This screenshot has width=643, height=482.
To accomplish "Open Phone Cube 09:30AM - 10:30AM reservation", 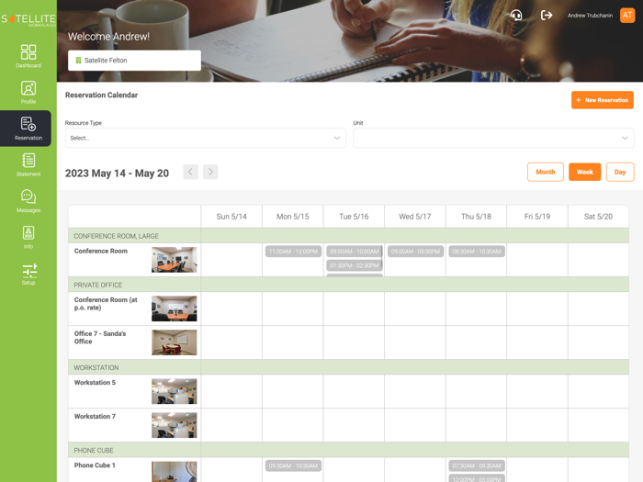I will coord(293,465).
